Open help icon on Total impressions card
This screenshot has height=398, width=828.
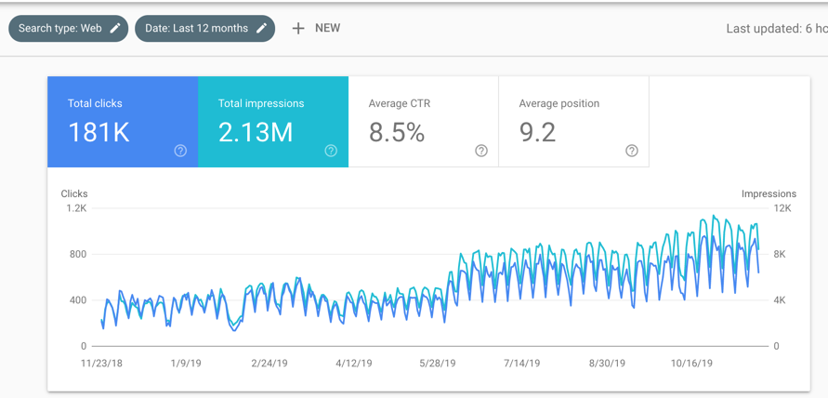331,151
